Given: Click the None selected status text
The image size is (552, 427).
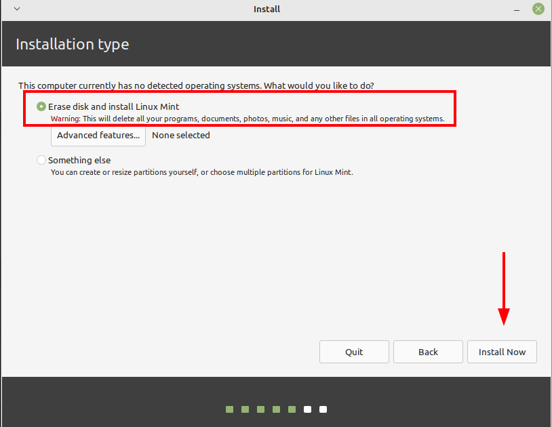Looking at the screenshot, I should [x=181, y=136].
